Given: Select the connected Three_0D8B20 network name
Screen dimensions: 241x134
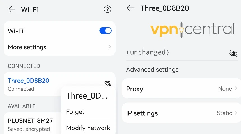Looking at the screenshot, I should pyautogui.click(x=28, y=81).
